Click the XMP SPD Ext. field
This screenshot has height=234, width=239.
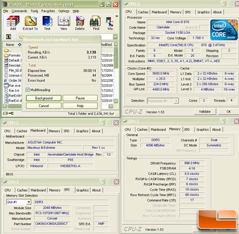(x=101, y=224)
